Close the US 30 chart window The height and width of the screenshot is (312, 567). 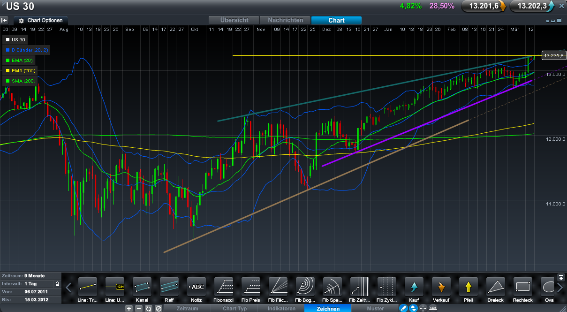[561, 6]
